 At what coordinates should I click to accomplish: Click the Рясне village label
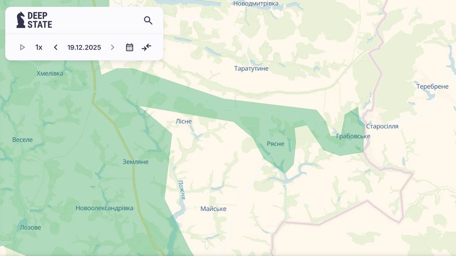point(275,144)
